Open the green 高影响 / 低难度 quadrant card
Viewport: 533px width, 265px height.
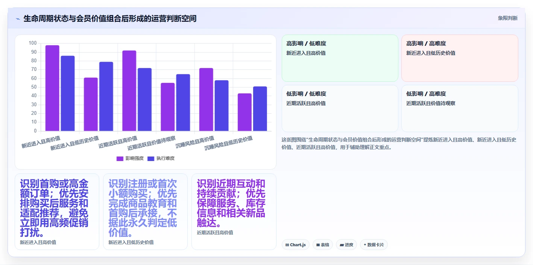click(340, 58)
